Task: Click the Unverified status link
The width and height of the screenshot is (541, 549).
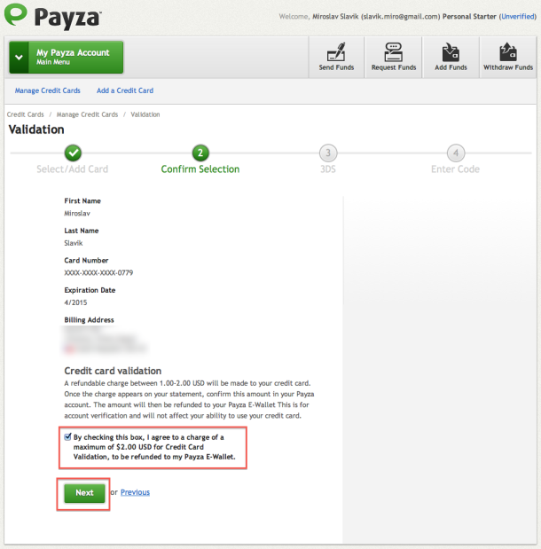Action: click(x=518, y=17)
